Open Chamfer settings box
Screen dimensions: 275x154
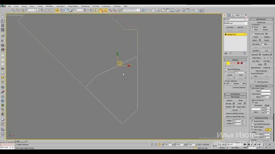pos(234,107)
